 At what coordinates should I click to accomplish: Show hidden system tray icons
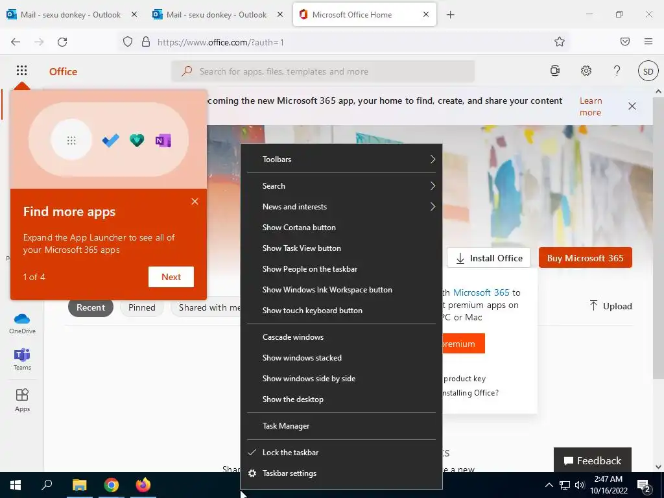(549, 485)
